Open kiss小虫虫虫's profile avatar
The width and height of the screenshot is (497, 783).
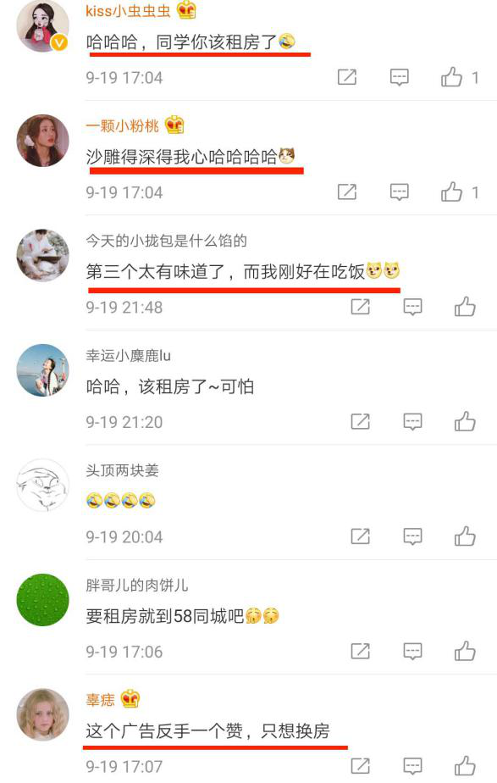click(x=43, y=25)
